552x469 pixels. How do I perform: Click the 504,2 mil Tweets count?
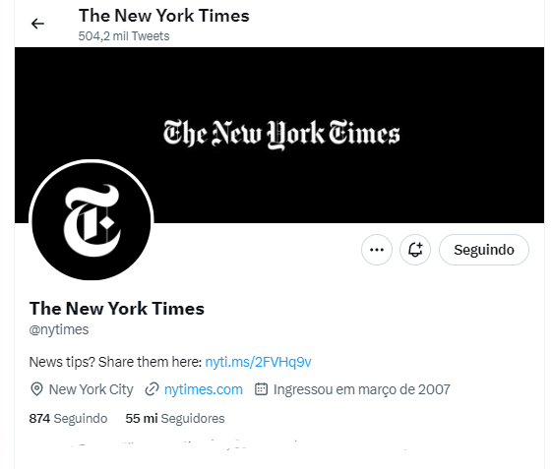(x=124, y=35)
